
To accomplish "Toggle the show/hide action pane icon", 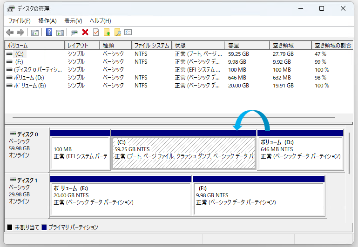I will coord(60,33).
